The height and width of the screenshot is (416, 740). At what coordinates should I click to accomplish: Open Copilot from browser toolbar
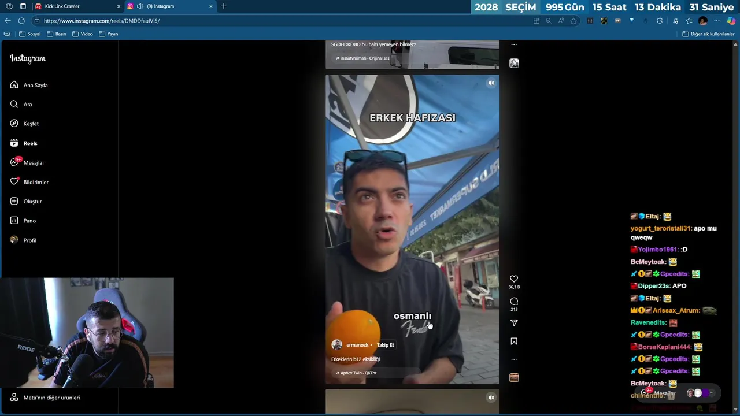point(731,21)
